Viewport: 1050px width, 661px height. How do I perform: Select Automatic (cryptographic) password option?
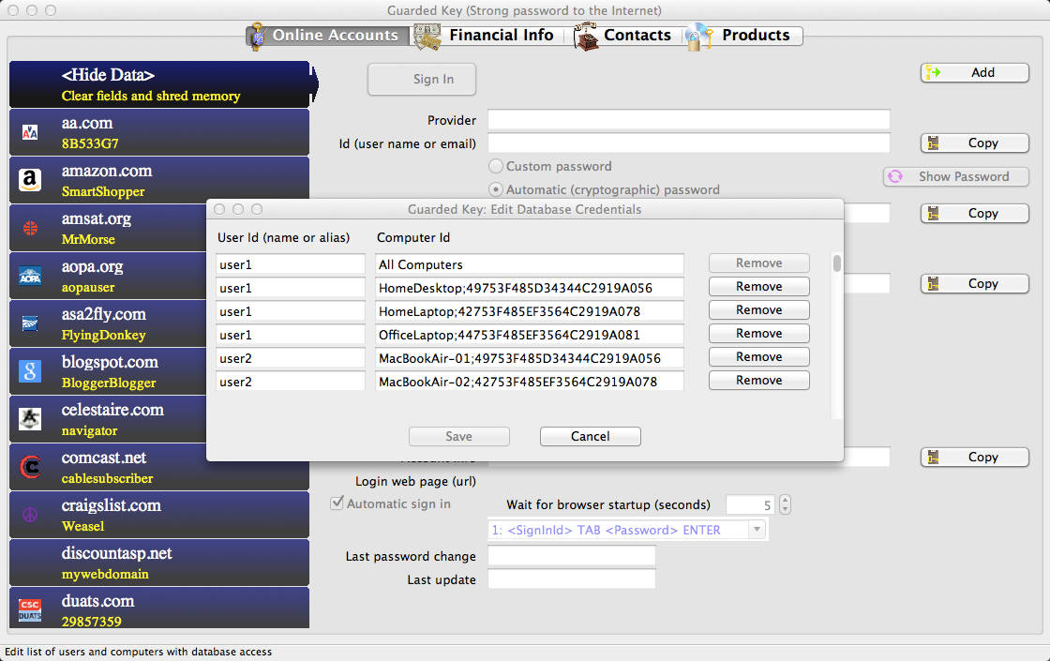coord(496,189)
